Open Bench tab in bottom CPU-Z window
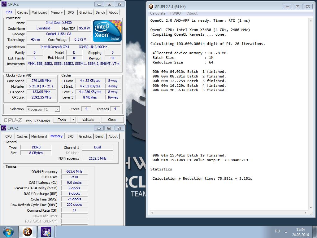Image resolution: width=317 pixels, height=238 pixels. [x=100, y=136]
